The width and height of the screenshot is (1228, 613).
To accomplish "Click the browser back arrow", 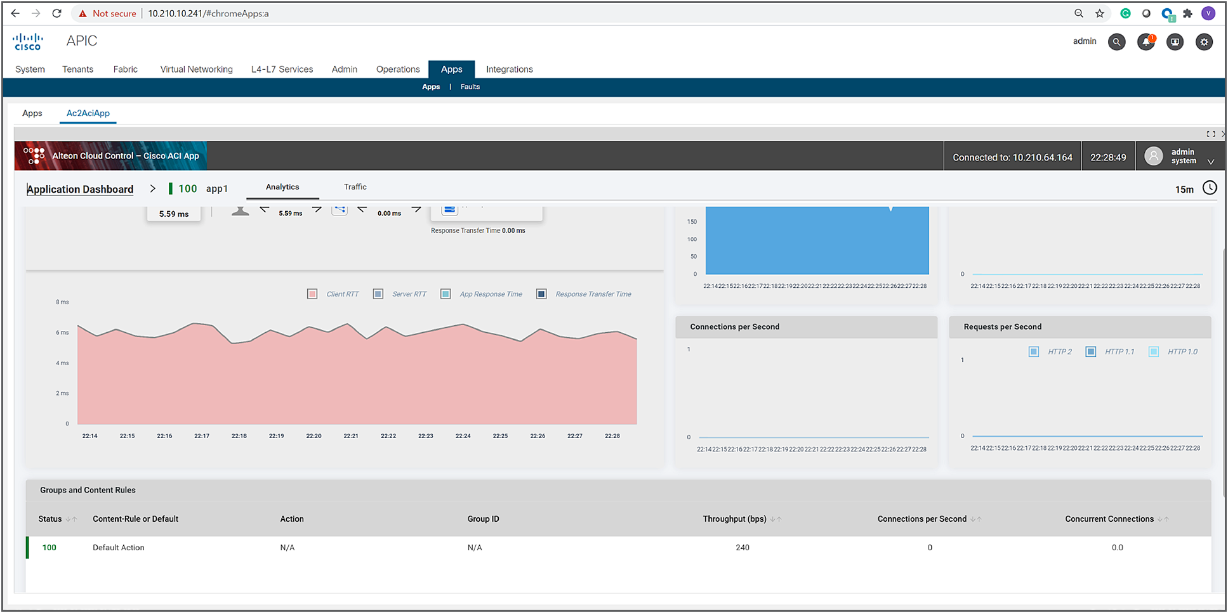I will [x=15, y=13].
